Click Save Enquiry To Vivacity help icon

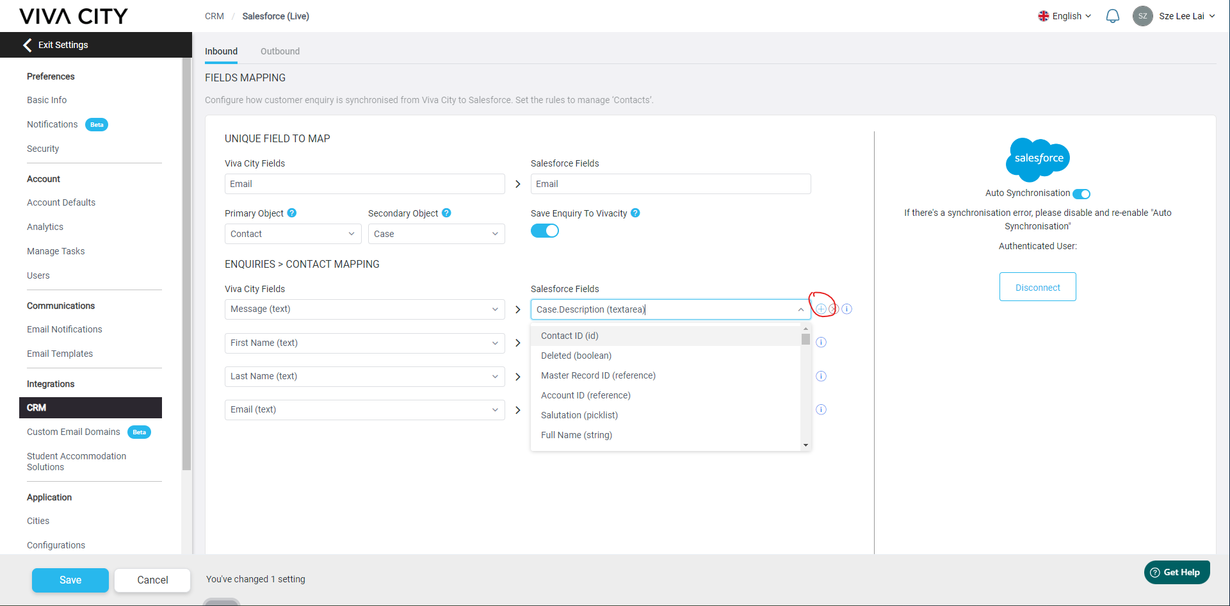point(635,213)
